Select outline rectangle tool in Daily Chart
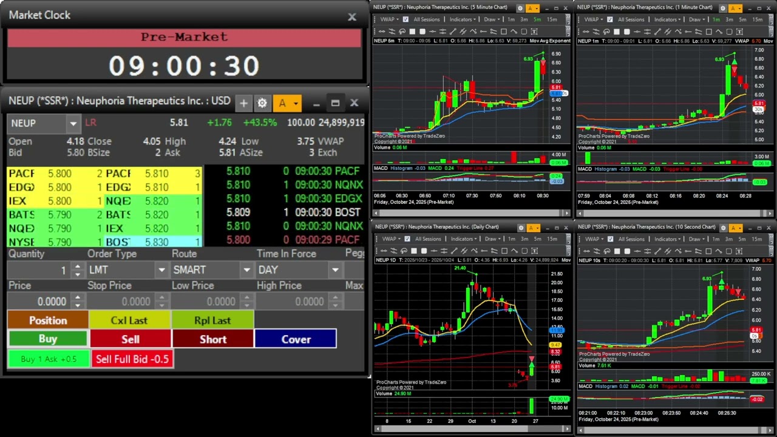777x437 pixels. point(504,250)
